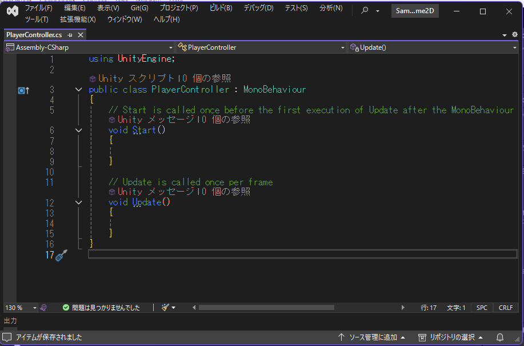The width and height of the screenshot is (524, 346).
Task: Toggle the SPC indentation mode indicator
Action: tap(482, 308)
